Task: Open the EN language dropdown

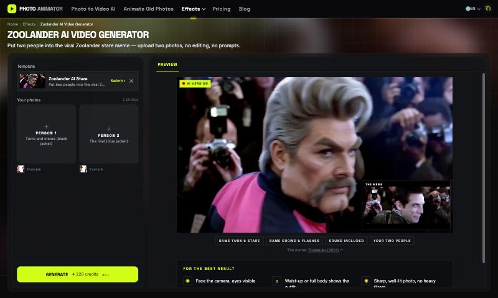Action: coord(473,9)
